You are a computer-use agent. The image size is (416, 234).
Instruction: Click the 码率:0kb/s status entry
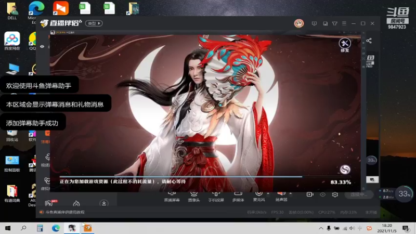(257, 212)
